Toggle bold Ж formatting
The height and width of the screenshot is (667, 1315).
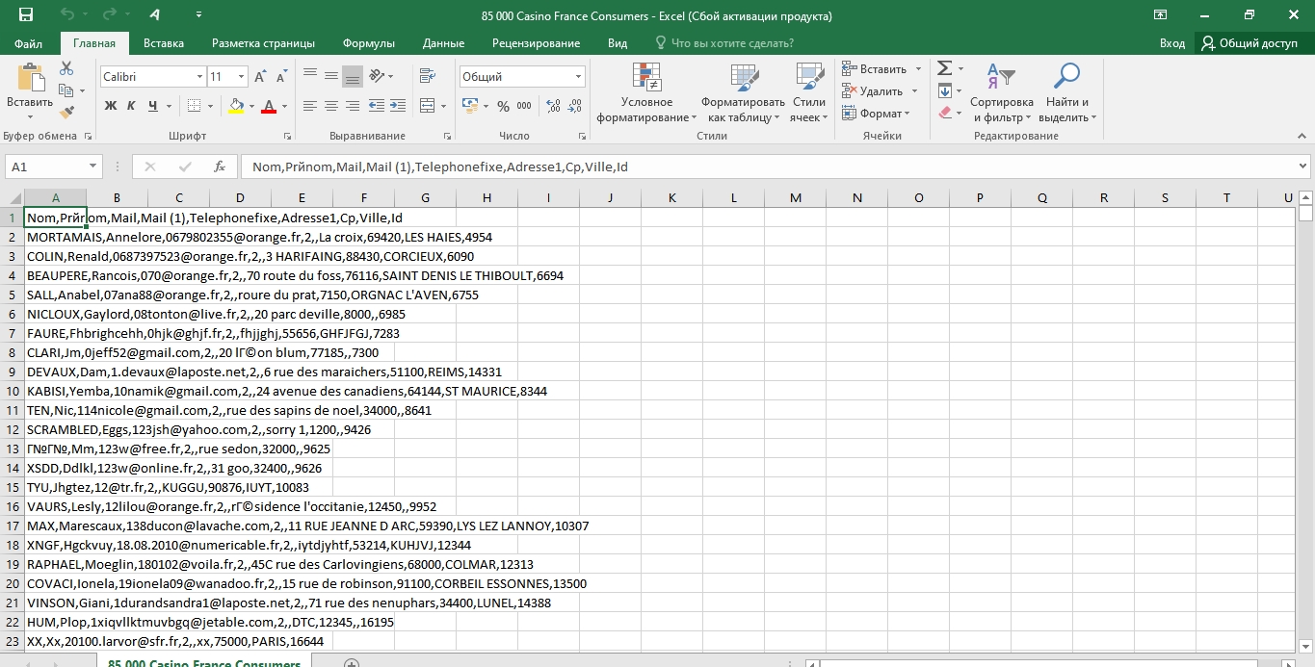pos(110,106)
